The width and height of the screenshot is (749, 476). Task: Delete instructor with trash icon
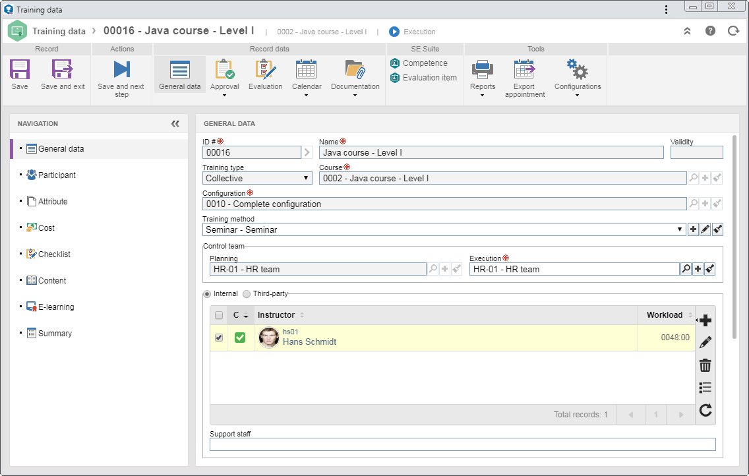pos(705,365)
